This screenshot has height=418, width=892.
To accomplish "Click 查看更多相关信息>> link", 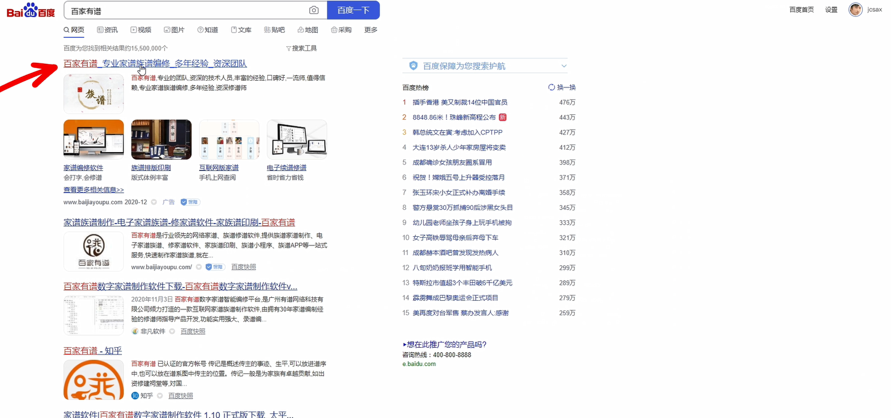I will pos(93,190).
